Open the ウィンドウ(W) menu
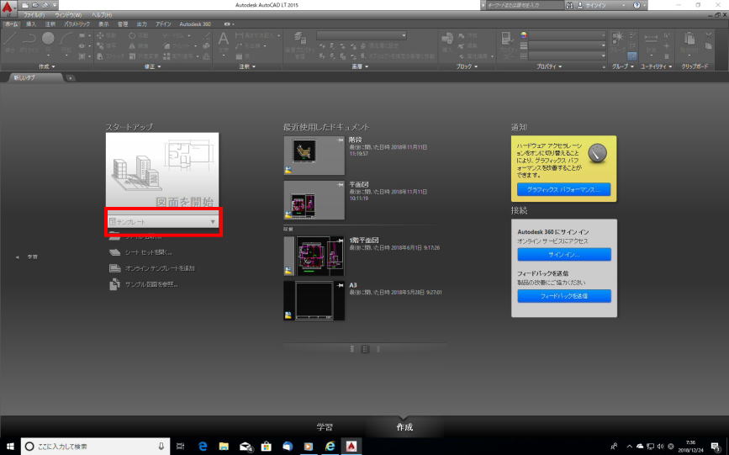The image size is (729, 455). [x=68, y=15]
